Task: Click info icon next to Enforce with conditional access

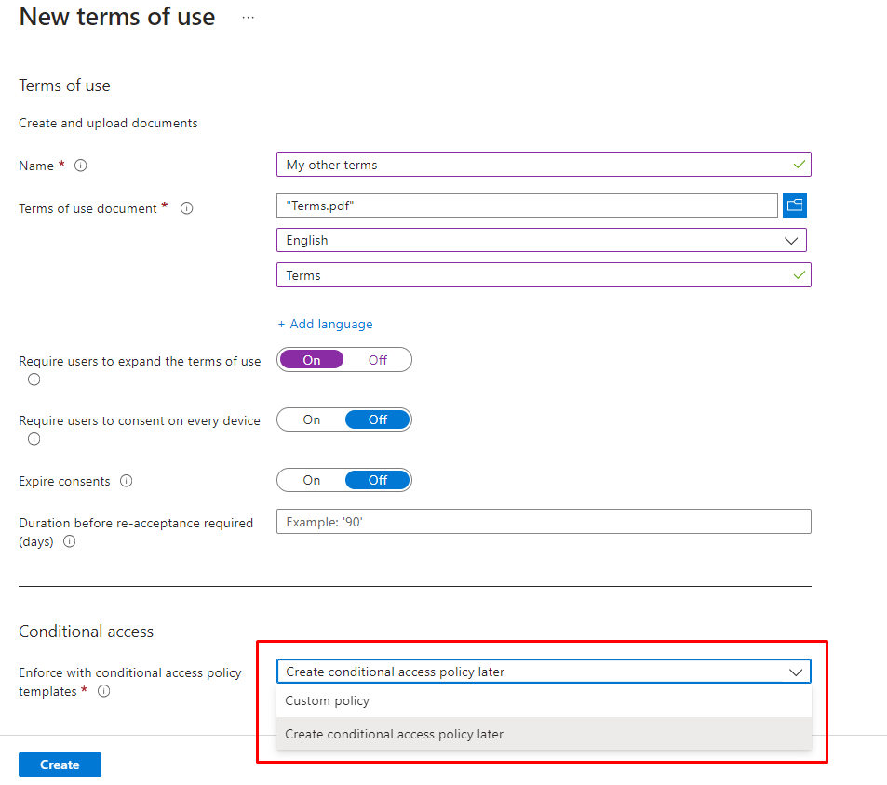Action: pyautogui.click(x=104, y=691)
